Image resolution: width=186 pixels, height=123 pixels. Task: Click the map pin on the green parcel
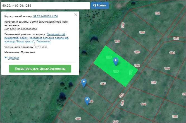116,61
